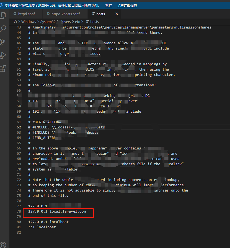
Task: Open the Explorer view in activity bar
Action: pyautogui.click(x=3, y=15)
